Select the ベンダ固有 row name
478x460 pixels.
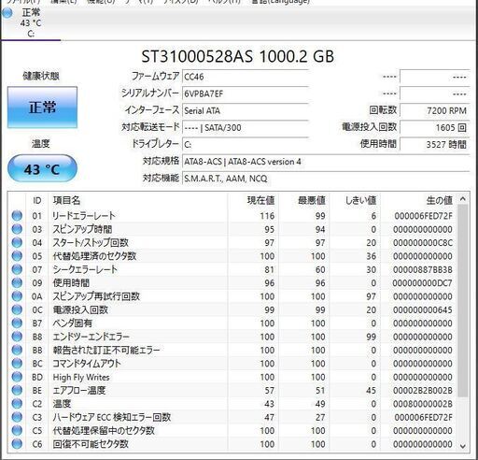[72, 323]
